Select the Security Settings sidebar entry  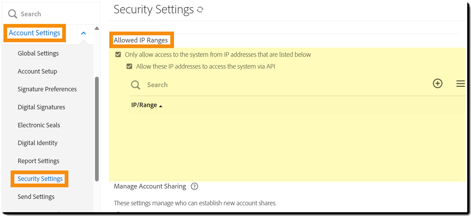[40, 179]
